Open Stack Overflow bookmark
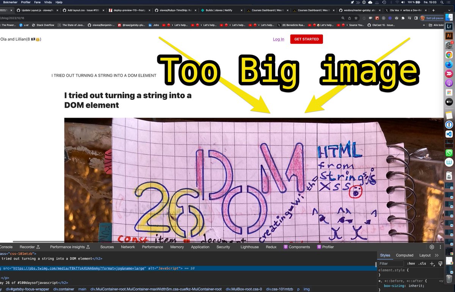The width and height of the screenshot is (455, 292). click(43, 25)
